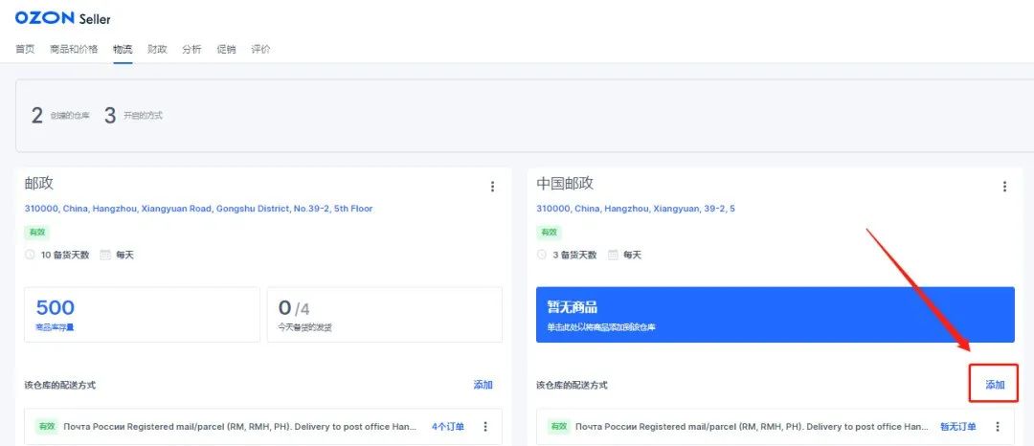Open the three-dot menu of 邮政 warehouse
Image resolution: width=1034 pixels, height=446 pixels.
492,187
